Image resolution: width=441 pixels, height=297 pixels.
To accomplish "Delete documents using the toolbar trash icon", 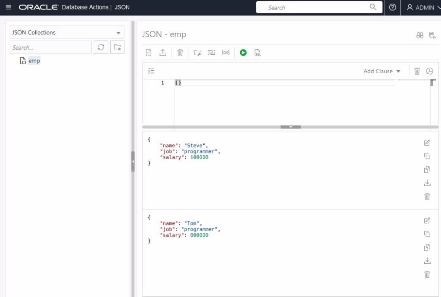I will [180, 52].
